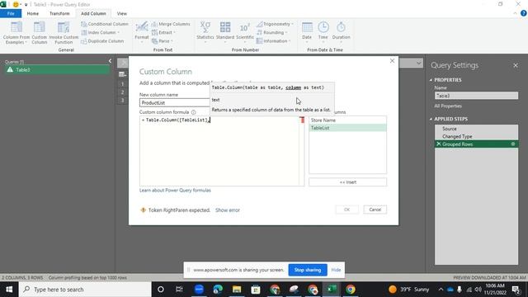Switch to the Transform tab
This screenshot has height=297, width=528.
tap(59, 13)
